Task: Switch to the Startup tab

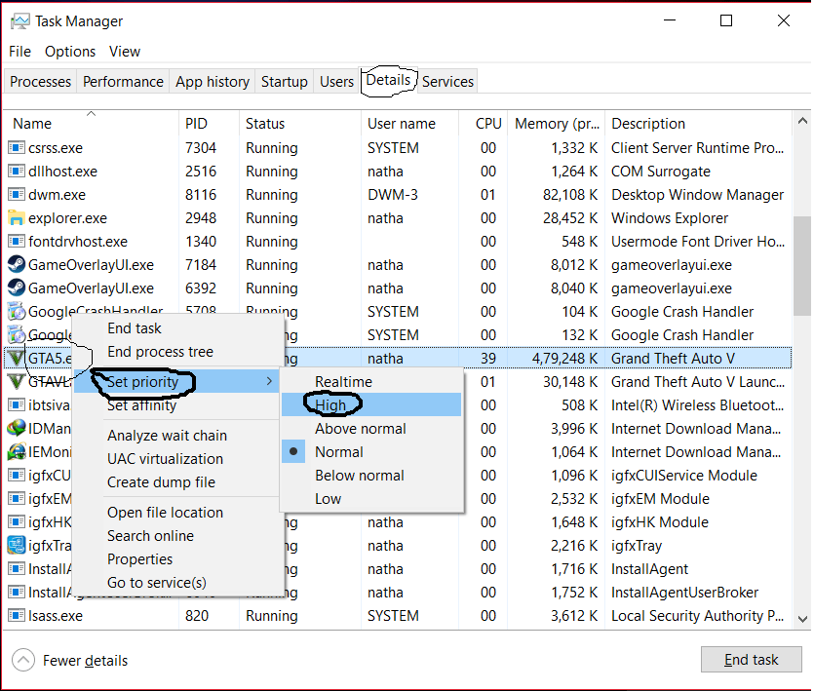Action: pyautogui.click(x=284, y=82)
